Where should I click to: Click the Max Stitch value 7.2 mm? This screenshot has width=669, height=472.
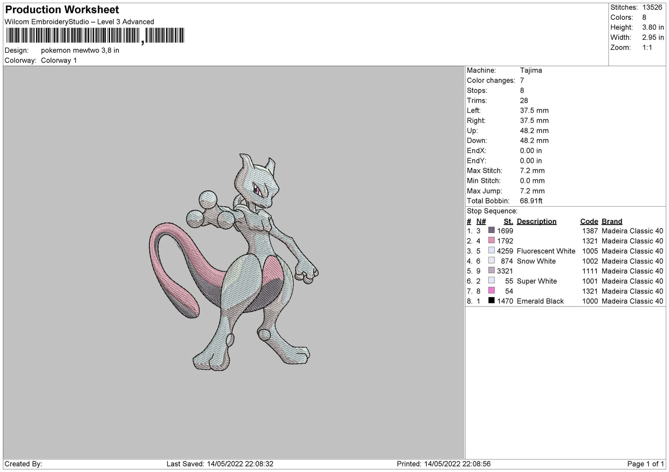(x=532, y=171)
